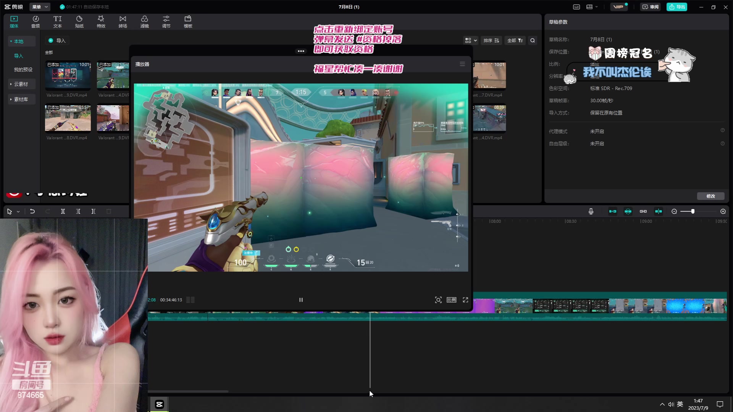This screenshot has width=733, height=412.
Task: Open the player panel hamburger menu
Action: pos(462,64)
